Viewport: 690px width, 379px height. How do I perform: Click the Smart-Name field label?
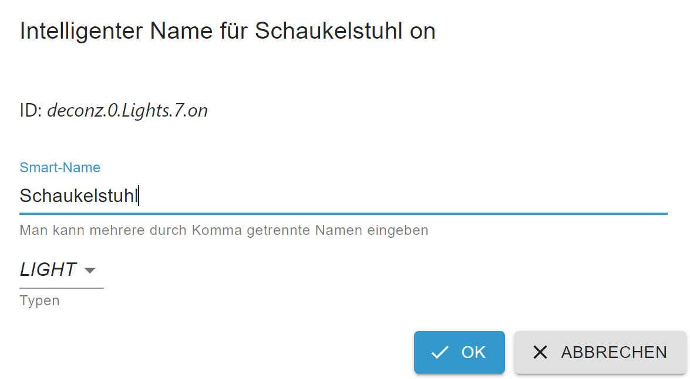click(x=60, y=168)
